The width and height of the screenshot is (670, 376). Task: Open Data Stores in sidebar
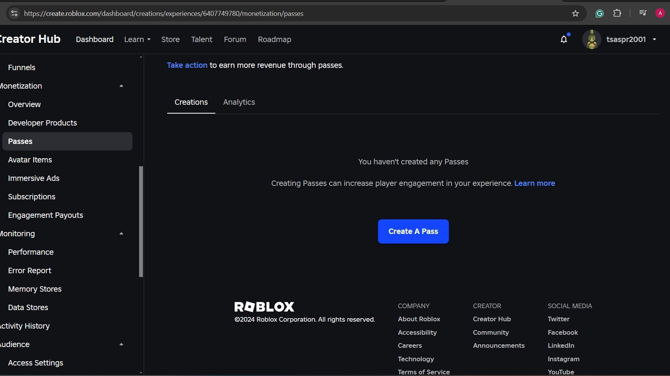click(28, 307)
